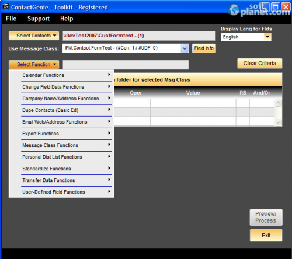Collapse the Select Function dropdown button
This screenshot has height=259, width=292.
pyautogui.click(x=34, y=64)
